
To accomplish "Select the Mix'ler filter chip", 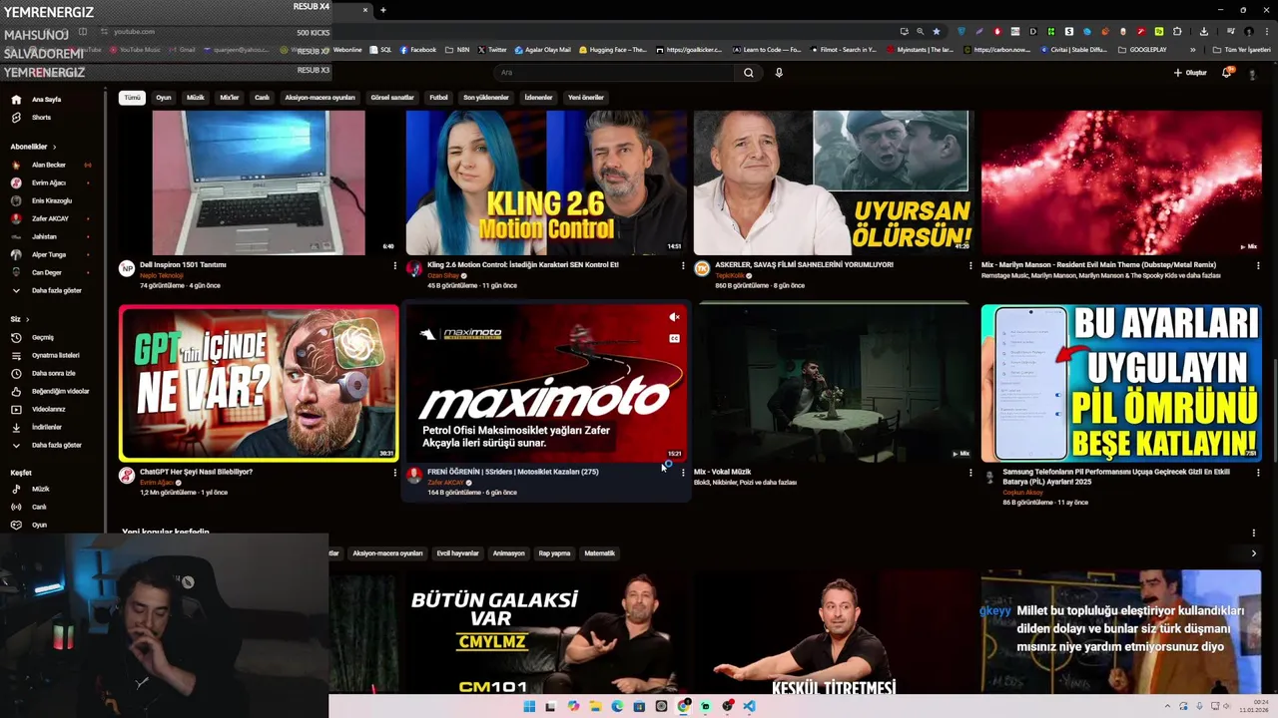I will 230,98.
